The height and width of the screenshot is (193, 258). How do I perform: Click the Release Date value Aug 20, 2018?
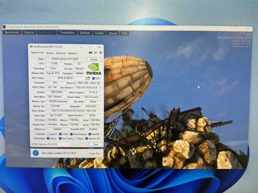53,73
